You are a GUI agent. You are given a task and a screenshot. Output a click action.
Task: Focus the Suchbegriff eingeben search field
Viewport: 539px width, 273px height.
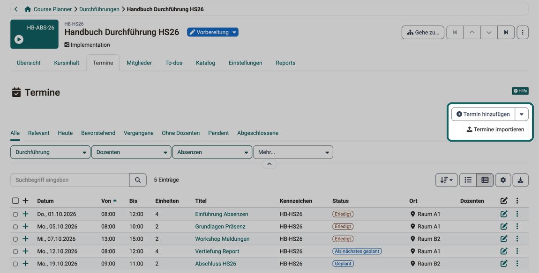[x=70, y=180]
